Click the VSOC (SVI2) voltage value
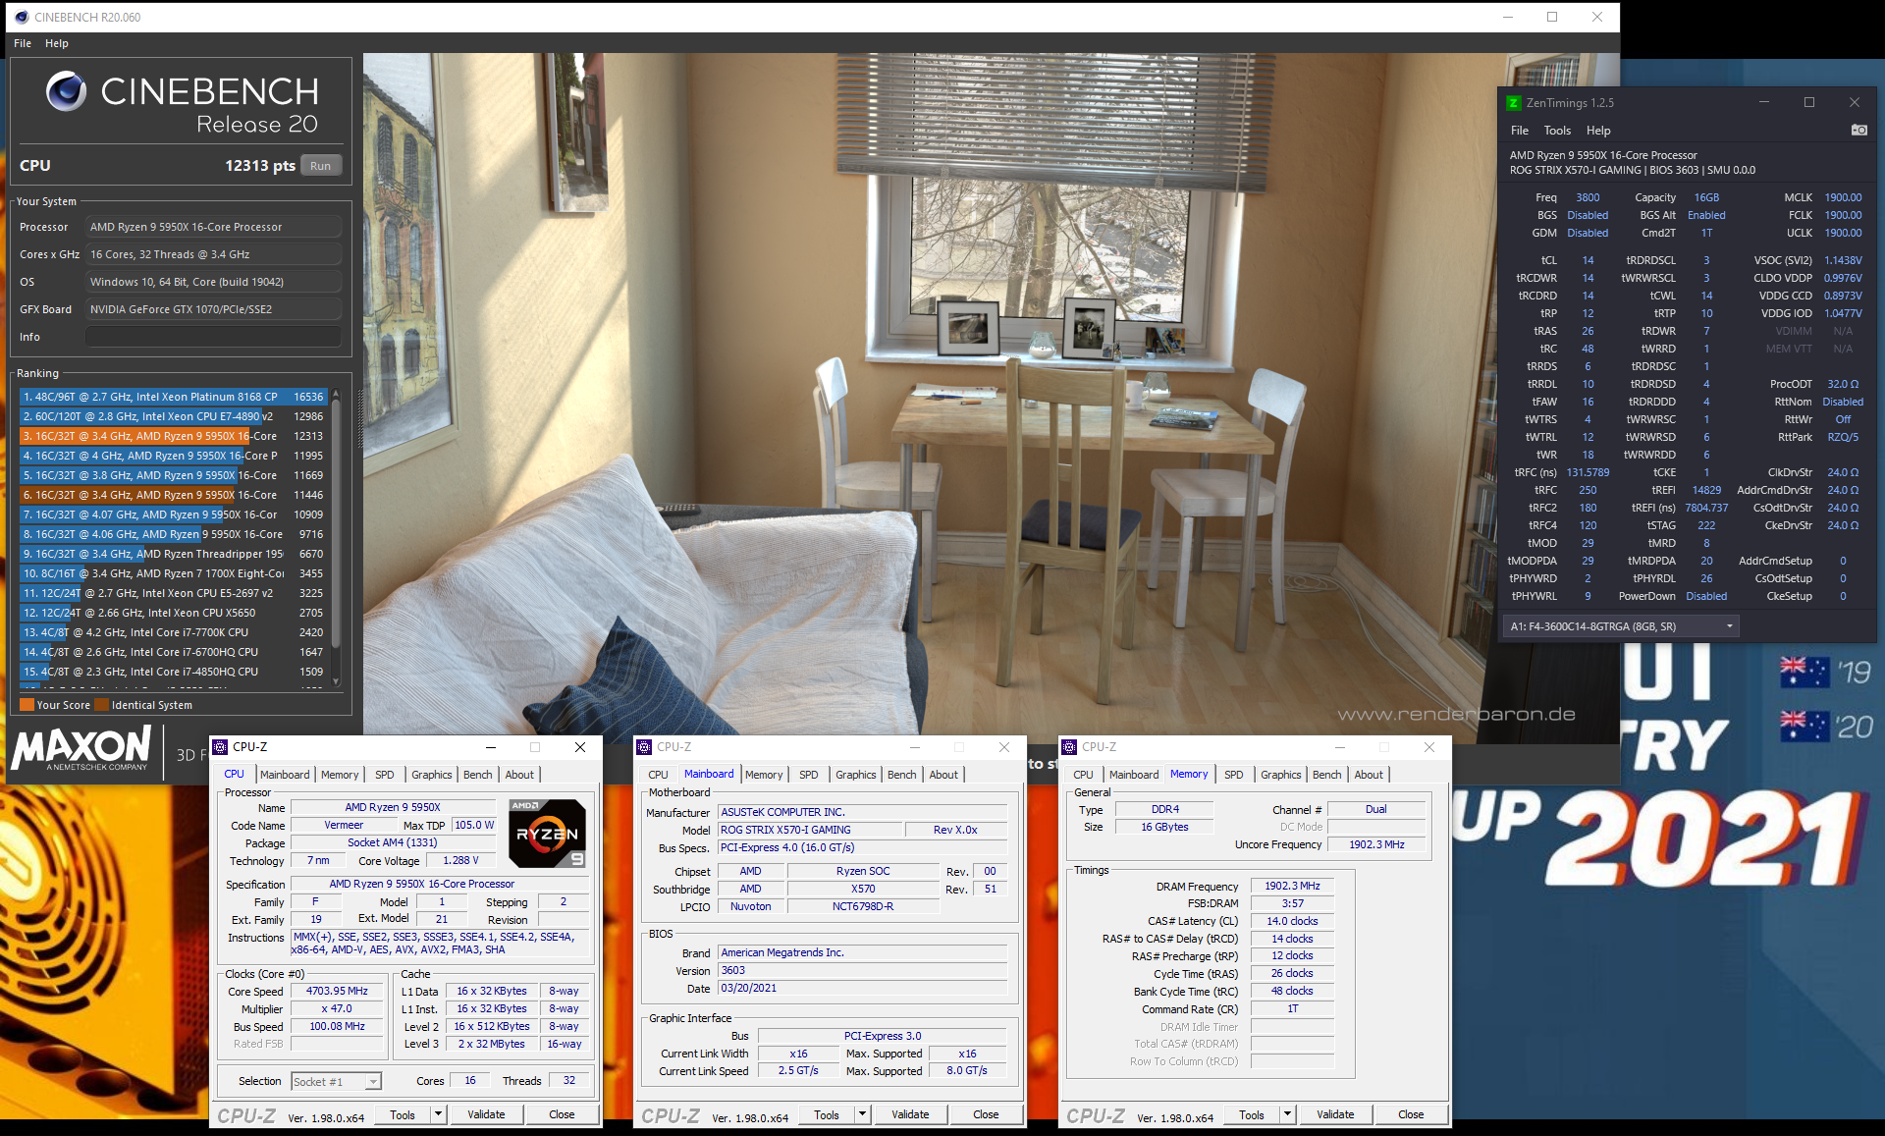This screenshot has width=1885, height=1136. (1843, 260)
